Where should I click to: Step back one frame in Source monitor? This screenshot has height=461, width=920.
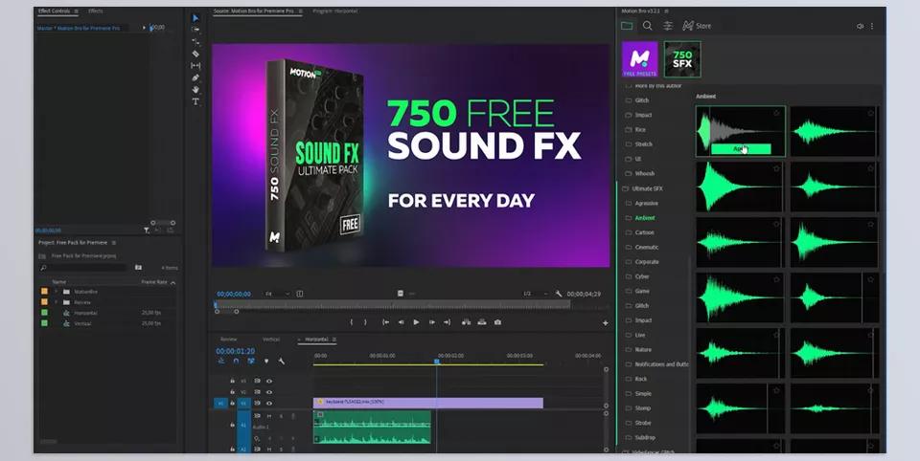click(401, 322)
